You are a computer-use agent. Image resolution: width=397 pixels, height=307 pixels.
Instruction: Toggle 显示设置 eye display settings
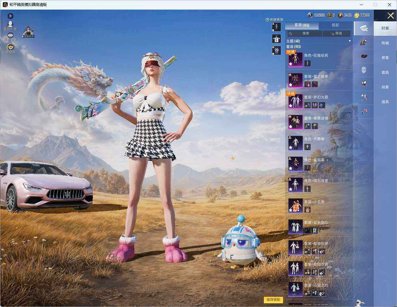tap(11, 37)
